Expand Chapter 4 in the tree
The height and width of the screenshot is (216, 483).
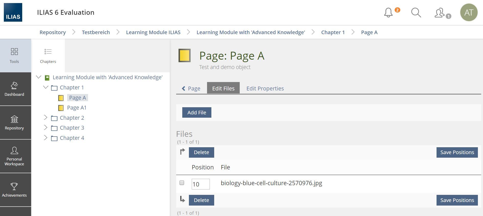(x=46, y=138)
